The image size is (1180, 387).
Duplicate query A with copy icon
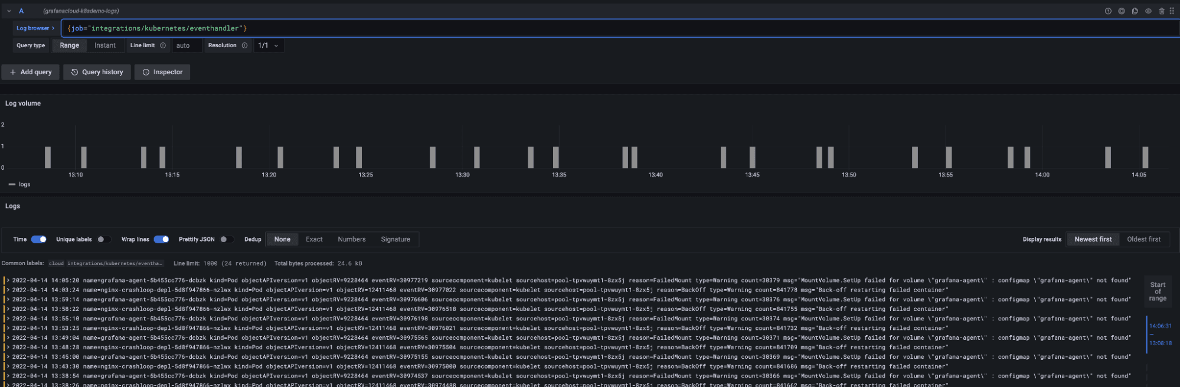click(x=1135, y=11)
